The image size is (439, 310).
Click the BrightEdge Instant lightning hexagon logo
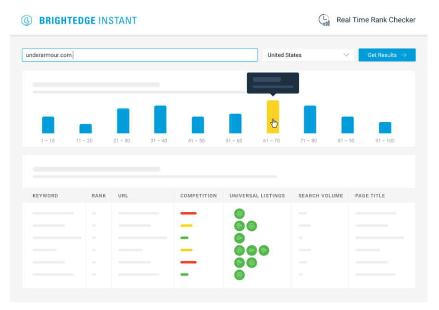point(27,20)
